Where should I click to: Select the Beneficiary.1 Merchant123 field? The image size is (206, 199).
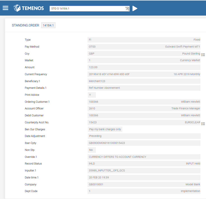(144, 81)
